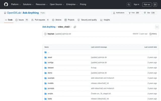Open the header settings icon beside Sign up
This screenshot has width=161, height=101.
[155, 5]
